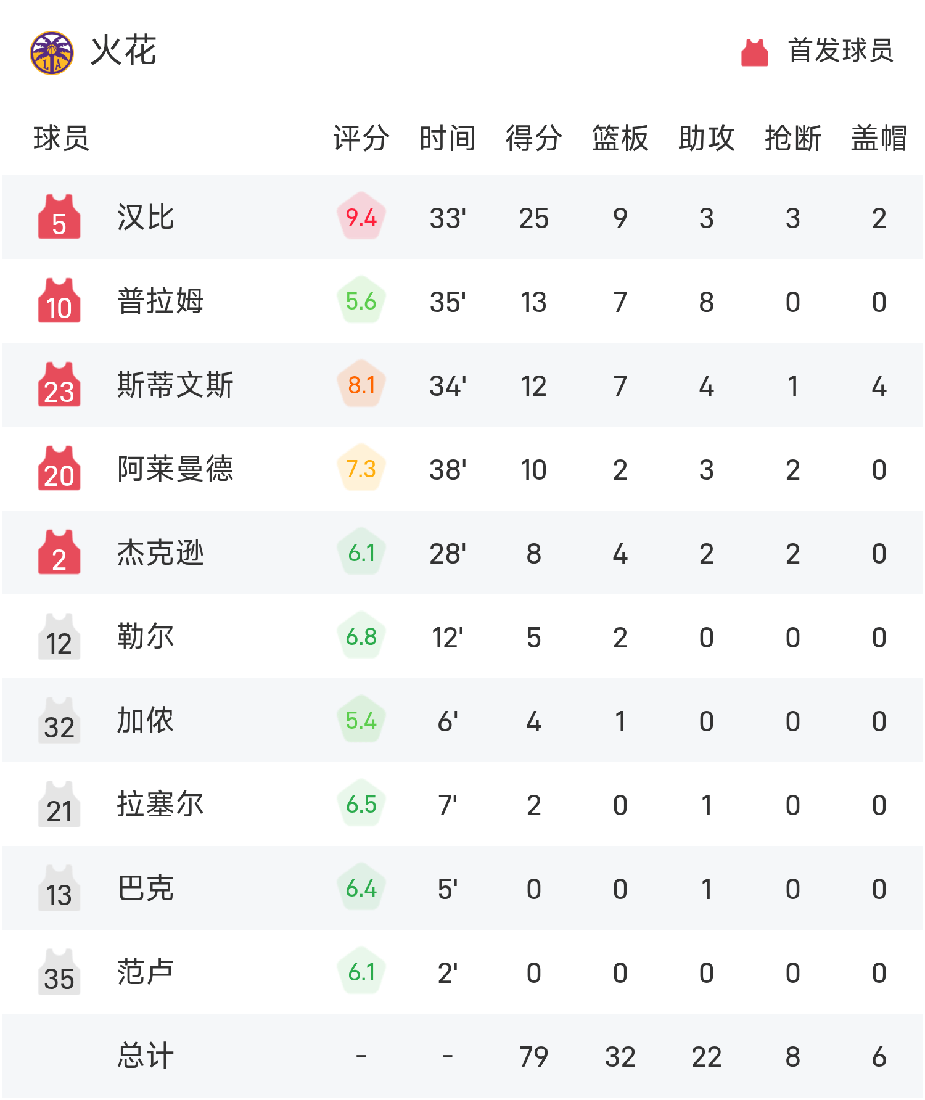Click the 评分 column header

tap(361, 137)
